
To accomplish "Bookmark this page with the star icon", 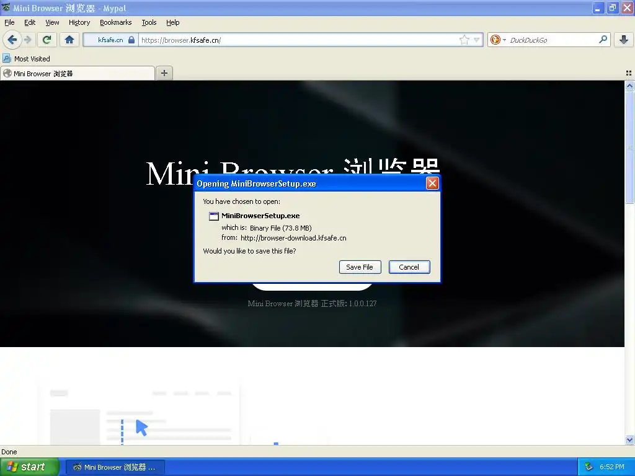I will click(x=464, y=40).
